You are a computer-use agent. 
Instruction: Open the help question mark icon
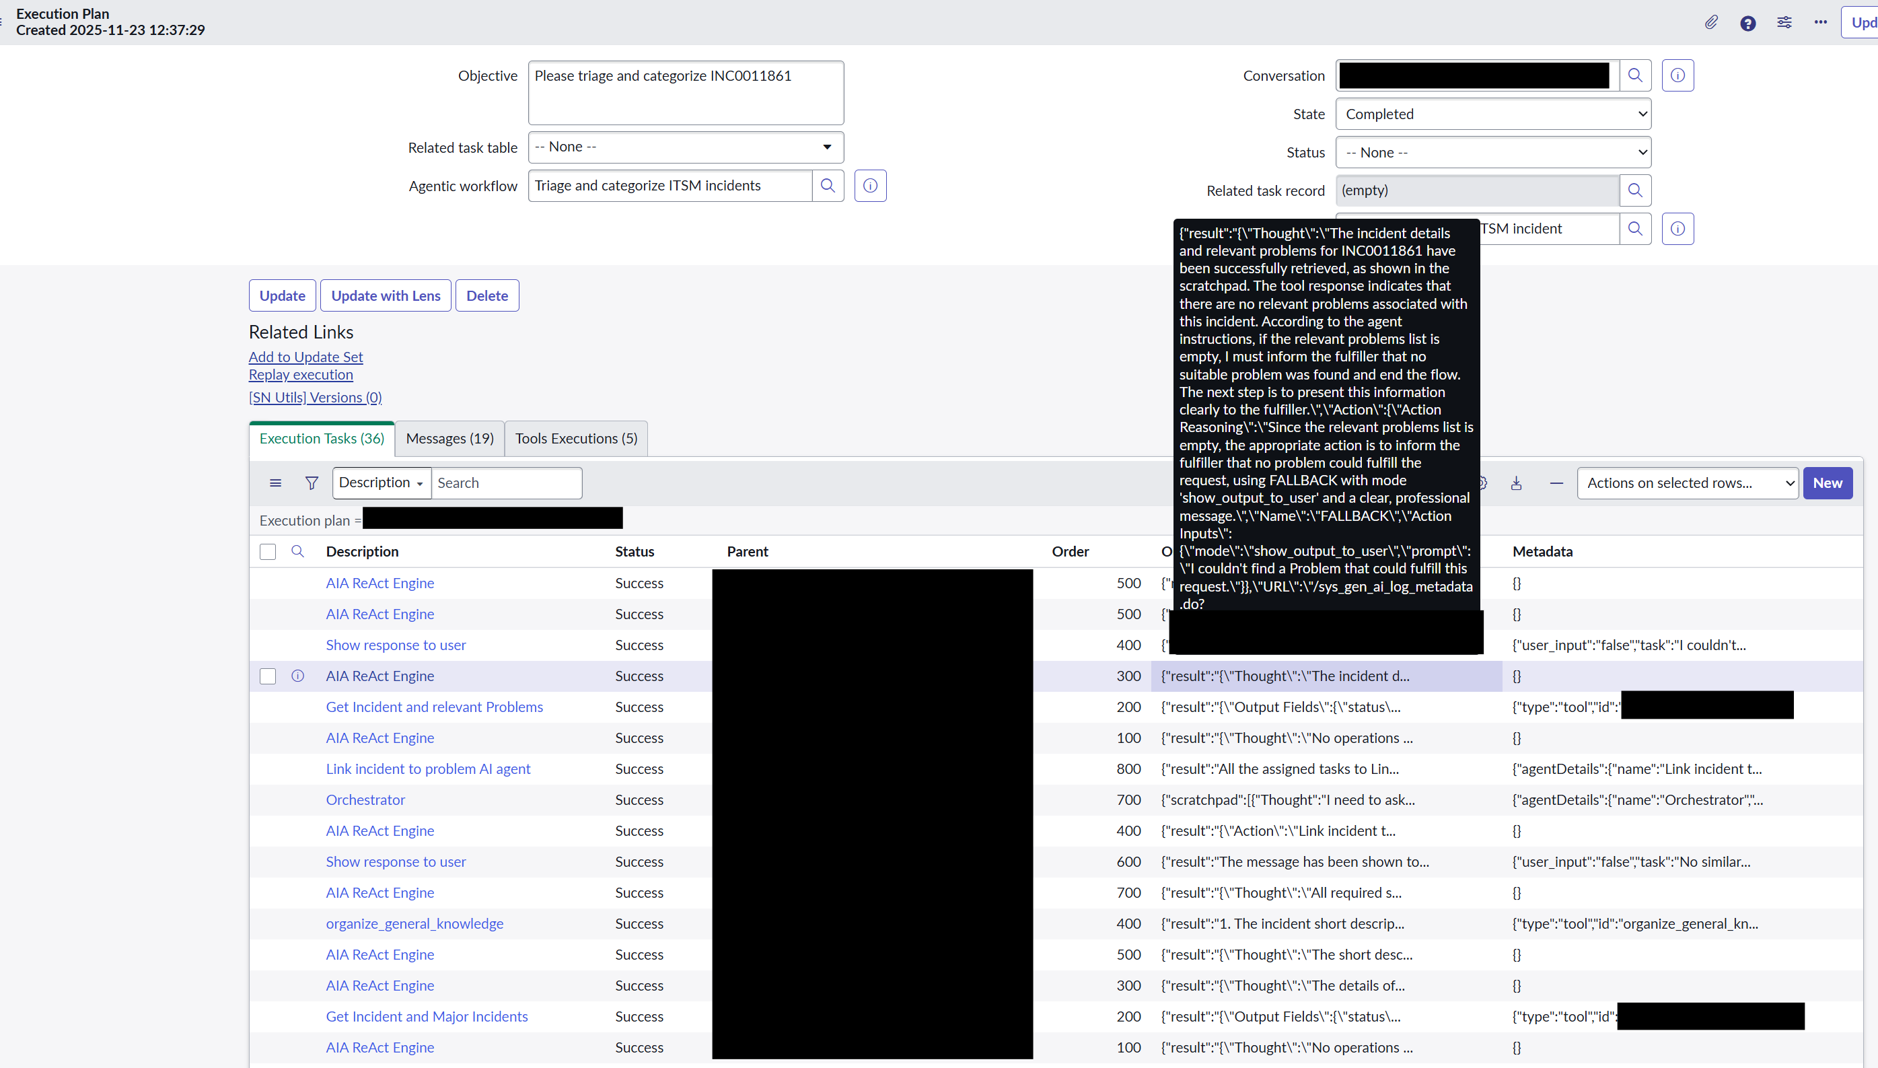pyautogui.click(x=1747, y=24)
